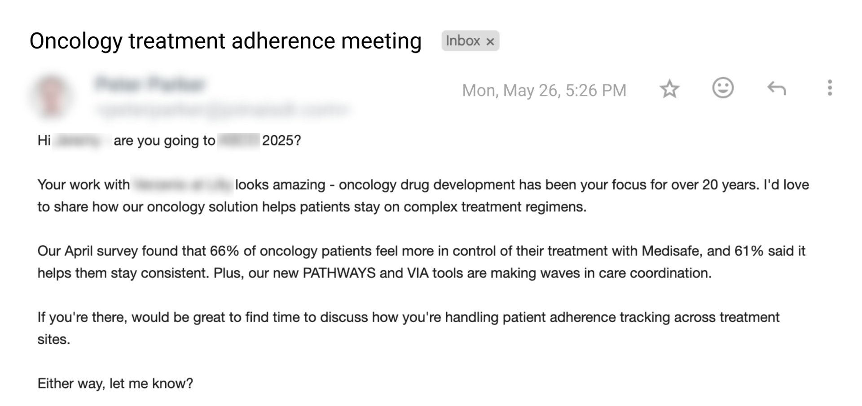Click the blurred sender name
This screenshot has width=862, height=406.
coord(150,84)
